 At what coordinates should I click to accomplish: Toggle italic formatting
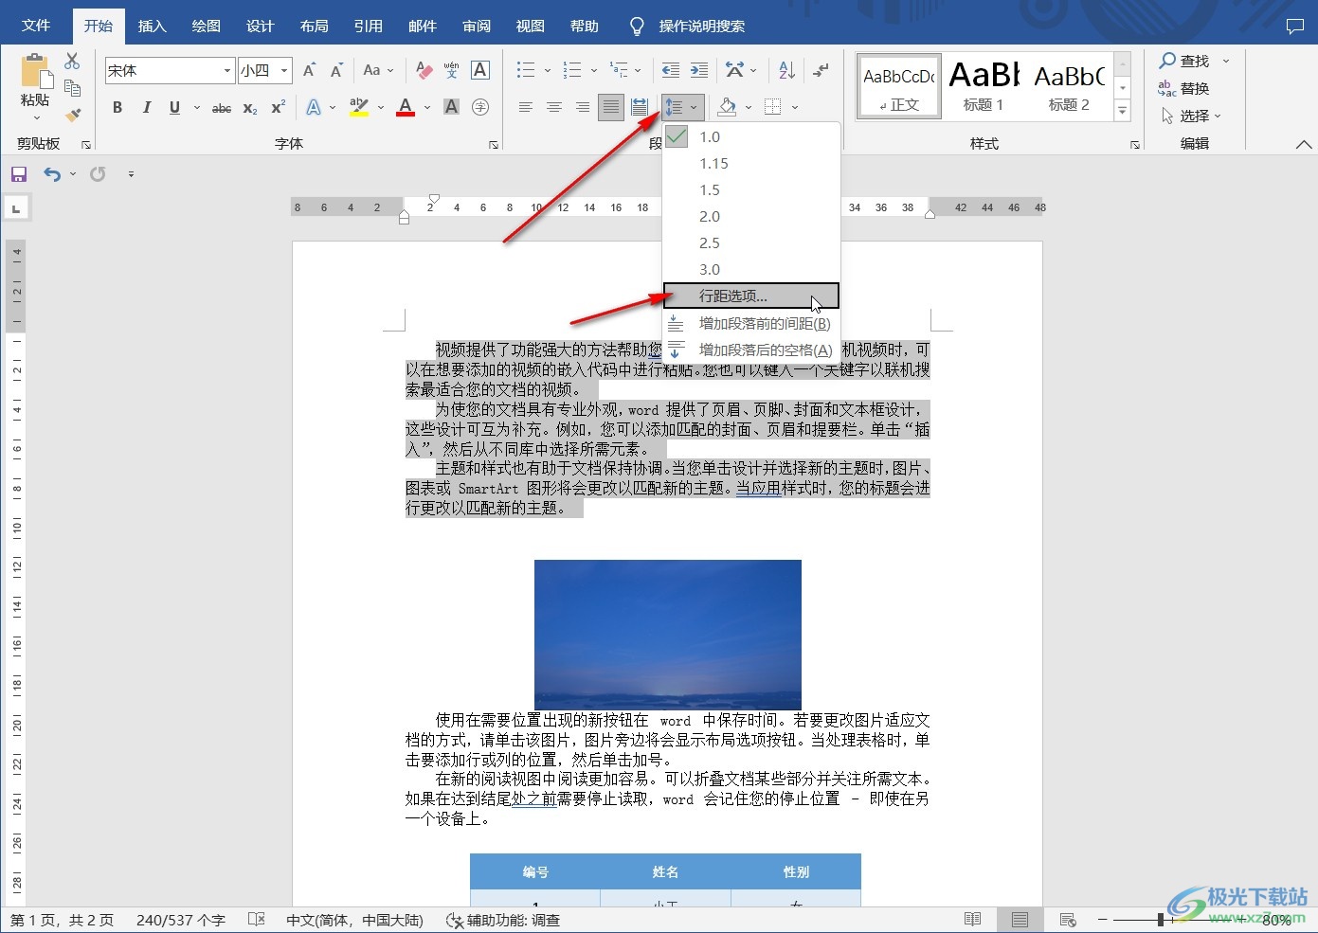pyautogui.click(x=146, y=107)
